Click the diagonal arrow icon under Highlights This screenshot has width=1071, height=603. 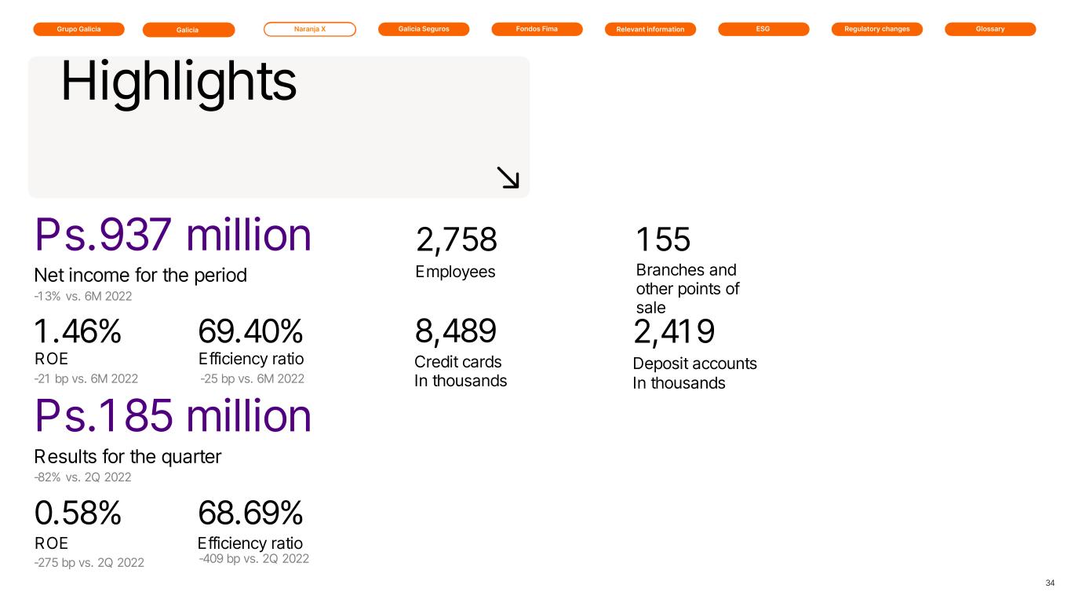pyautogui.click(x=508, y=178)
